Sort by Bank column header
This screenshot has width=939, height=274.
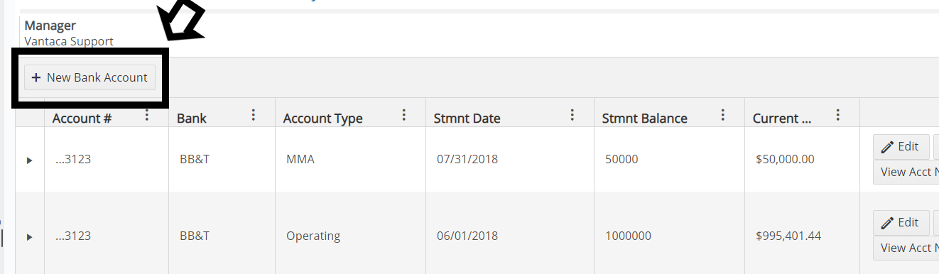192,119
